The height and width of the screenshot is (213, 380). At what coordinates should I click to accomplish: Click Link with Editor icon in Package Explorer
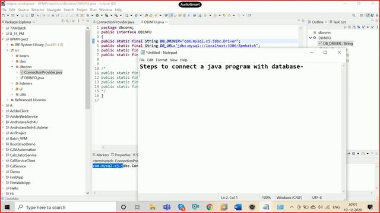[67, 21]
